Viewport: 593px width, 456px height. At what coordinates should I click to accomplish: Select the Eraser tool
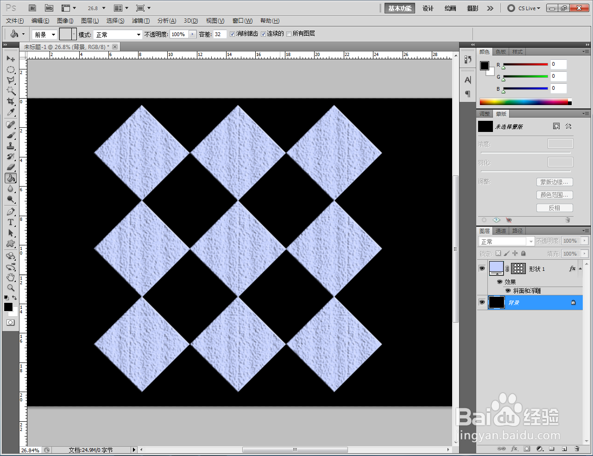pos(11,167)
